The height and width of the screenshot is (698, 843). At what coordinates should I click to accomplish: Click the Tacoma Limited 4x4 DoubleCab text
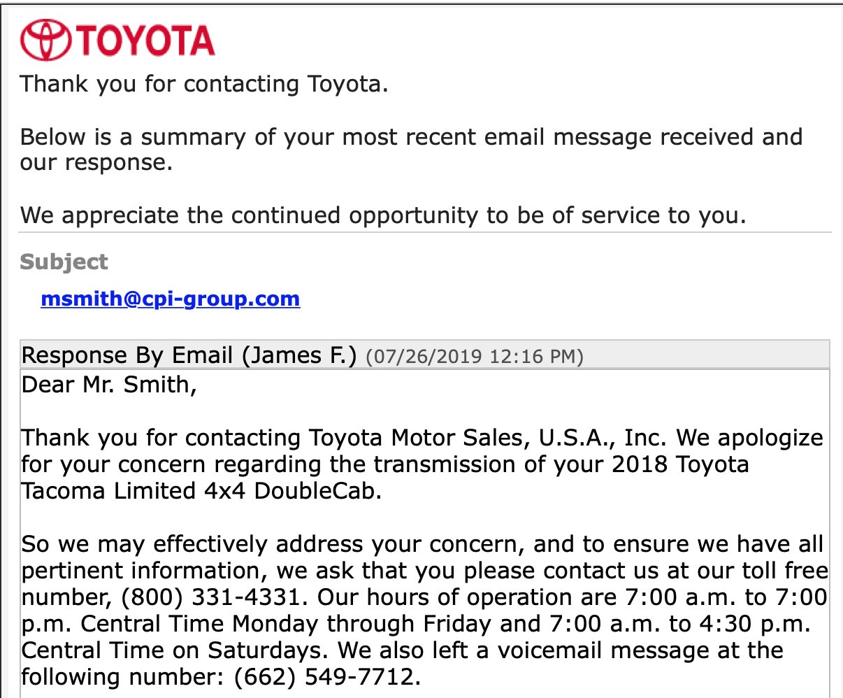coord(202,491)
